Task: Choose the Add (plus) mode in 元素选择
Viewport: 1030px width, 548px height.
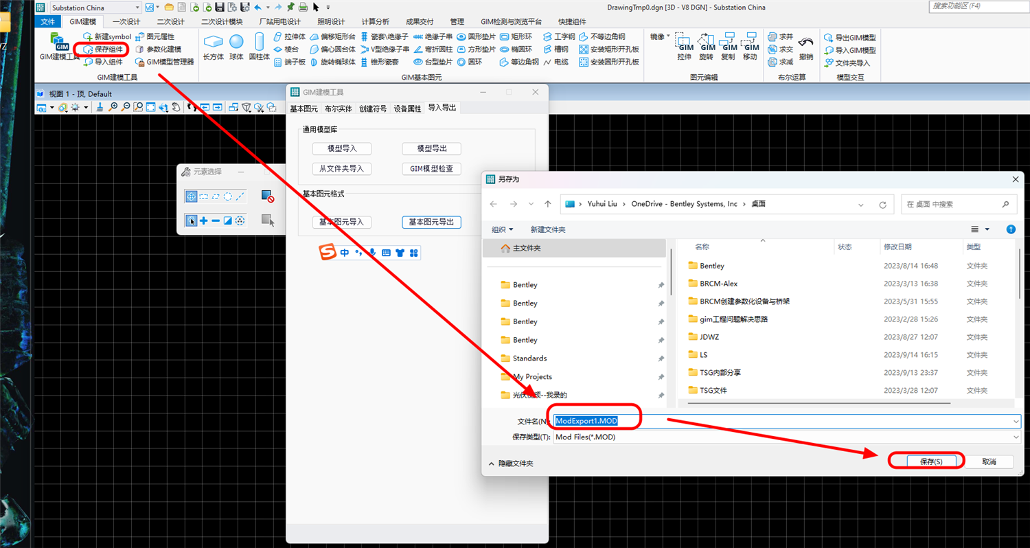Action: (x=203, y=220)
